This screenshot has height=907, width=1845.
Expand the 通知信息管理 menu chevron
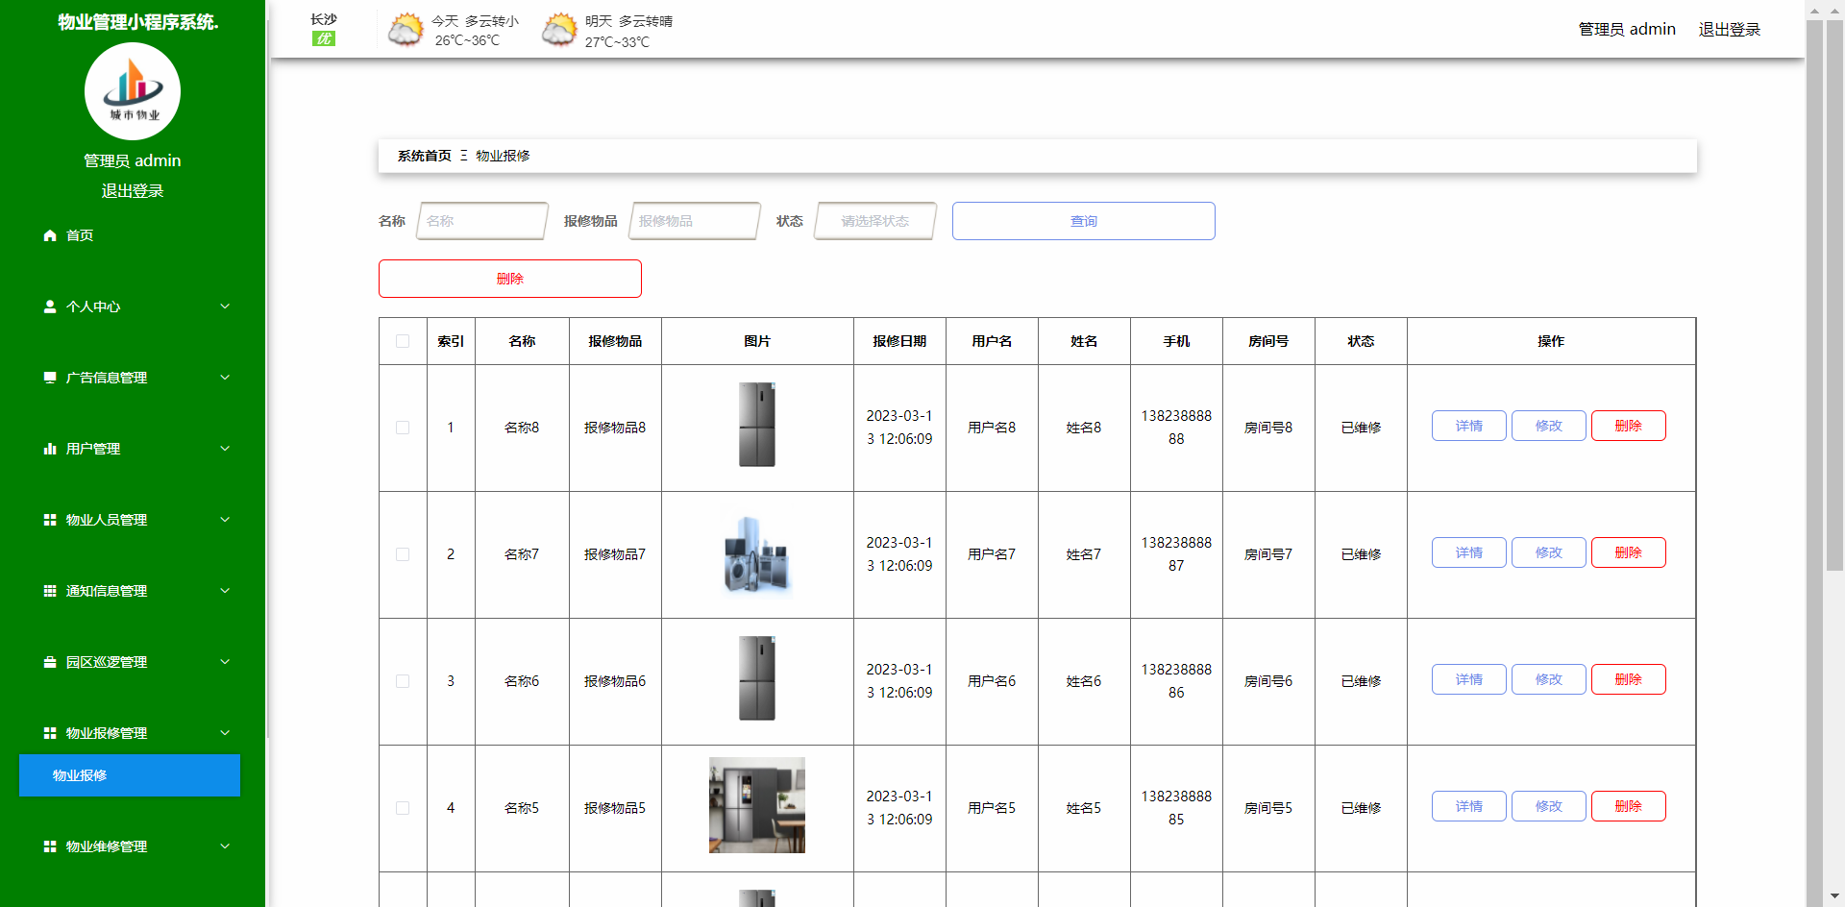tap(225, 590)
